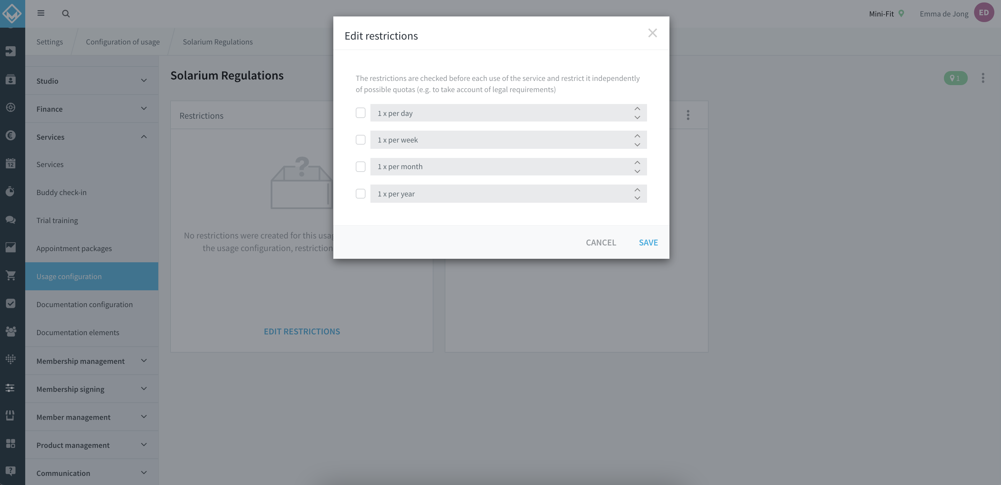Viewport: 1001px width, 485px height.
Task: Enable the 1 x per day restriction
Action: (x=361, y=113)
